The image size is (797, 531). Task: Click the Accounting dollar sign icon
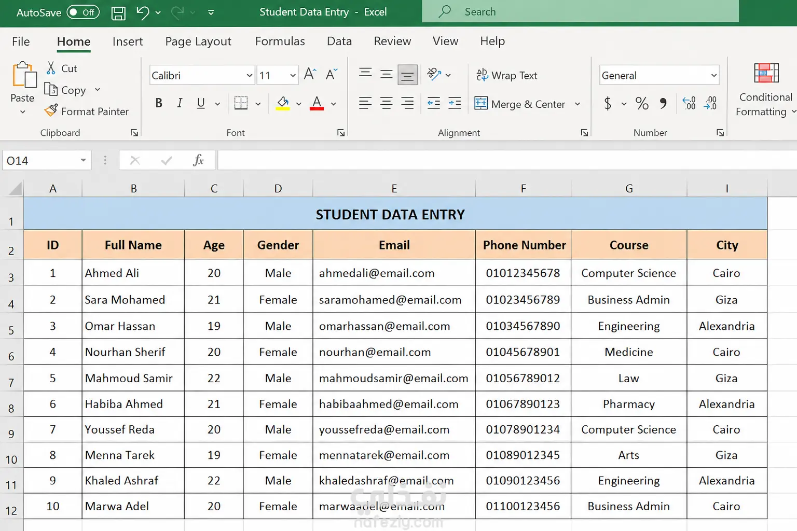[x=608, y=103]
